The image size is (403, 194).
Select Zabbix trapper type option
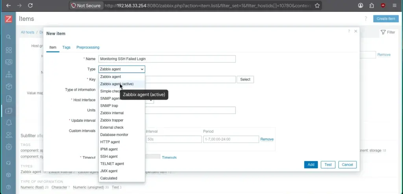click(x=122, y=120)
